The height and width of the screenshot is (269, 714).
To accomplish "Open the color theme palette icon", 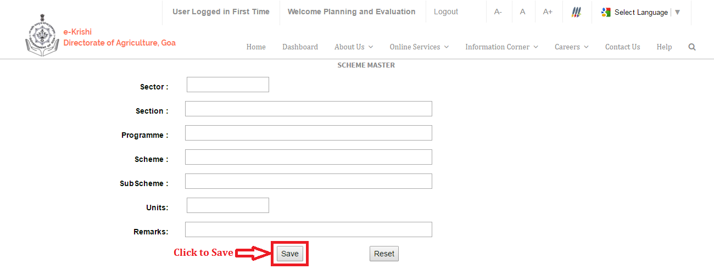I will tap(576, 12).
